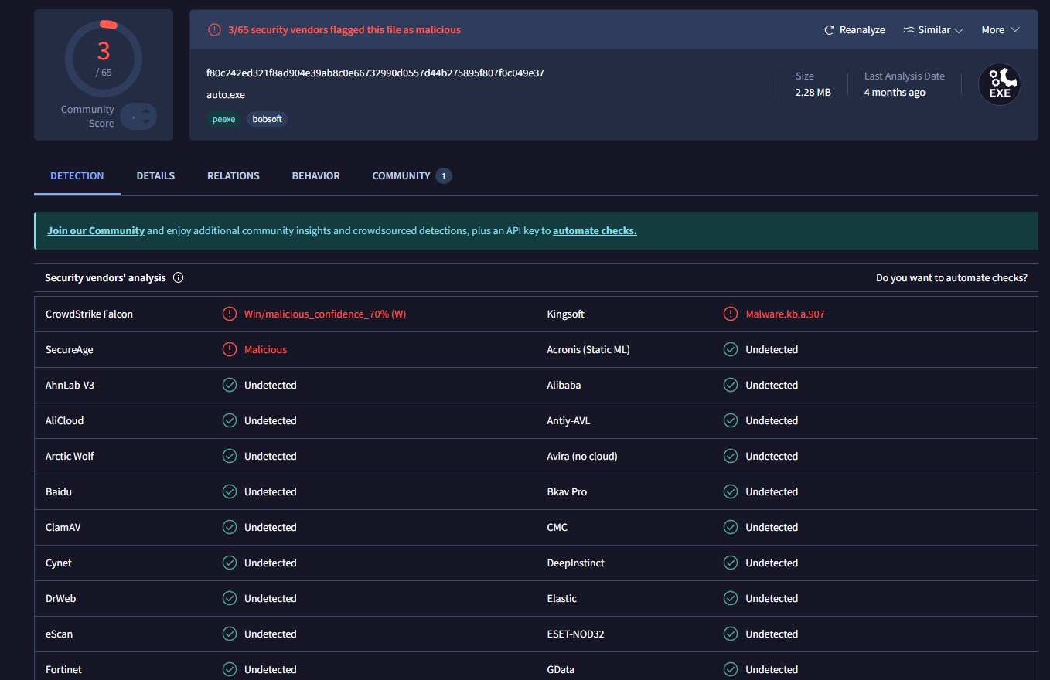This screenshot has height=680, width=1050.
Task: Switch to the Detection tab
Action: (x=77, y=175)
